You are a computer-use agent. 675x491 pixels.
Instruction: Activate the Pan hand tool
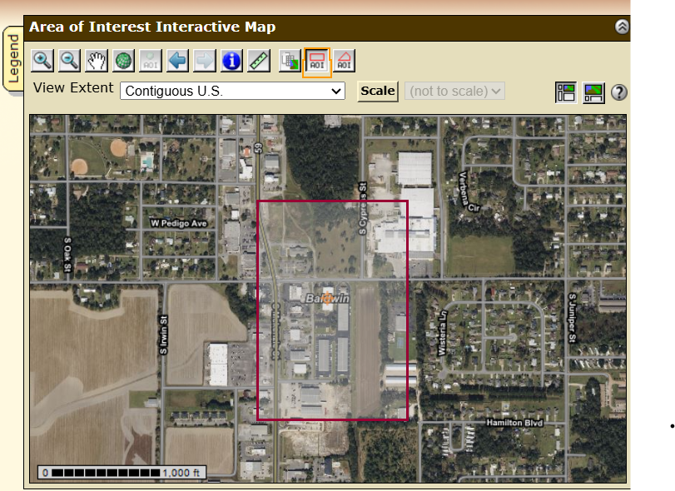97,61
